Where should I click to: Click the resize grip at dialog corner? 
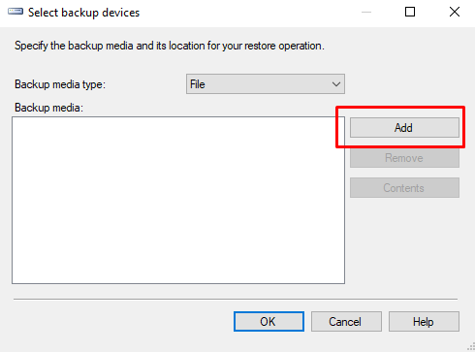(471, 347)
